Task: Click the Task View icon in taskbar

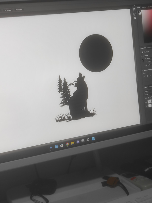Action: click(x=83, y=141)
